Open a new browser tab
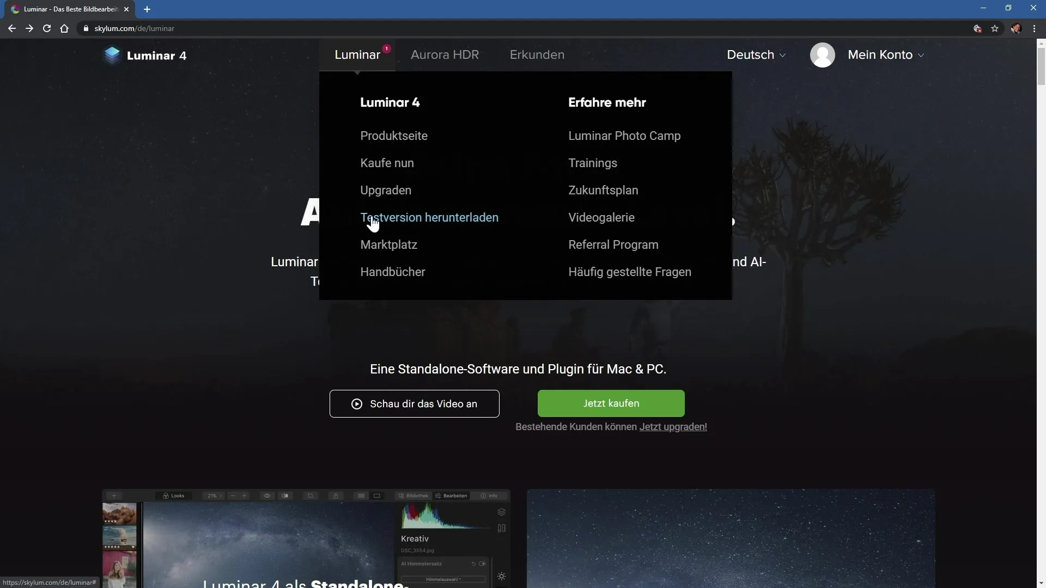This screenshot has width=1046, height=588. (x=147, y=9)
